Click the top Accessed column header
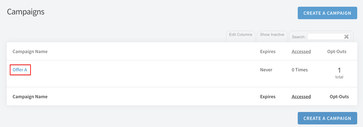This screenshot has height=127, width=363. (301, 52)
